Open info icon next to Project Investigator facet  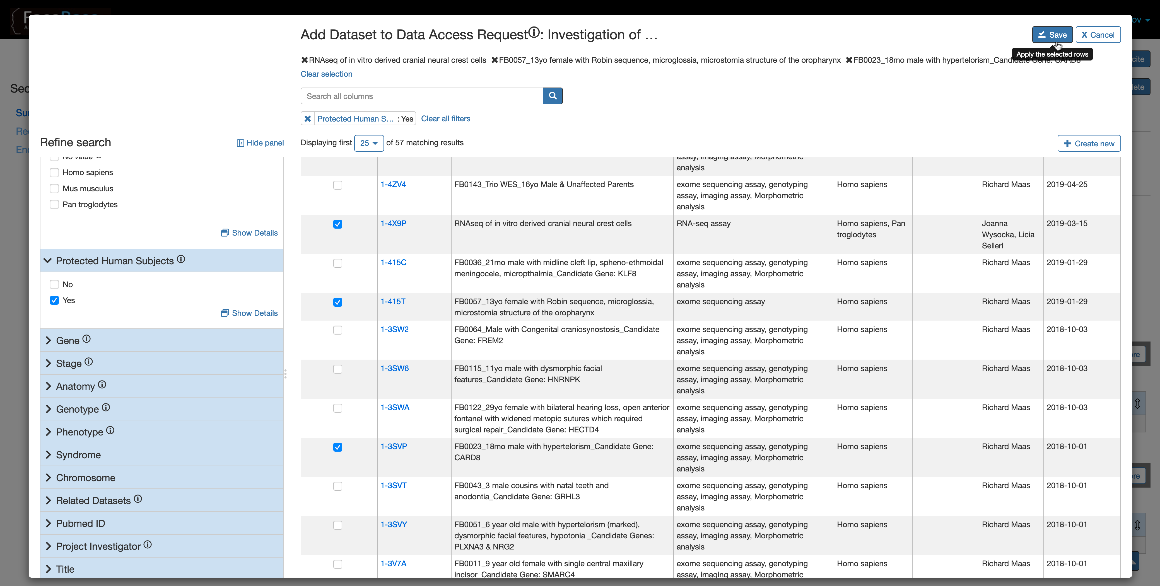click(148, 544)
